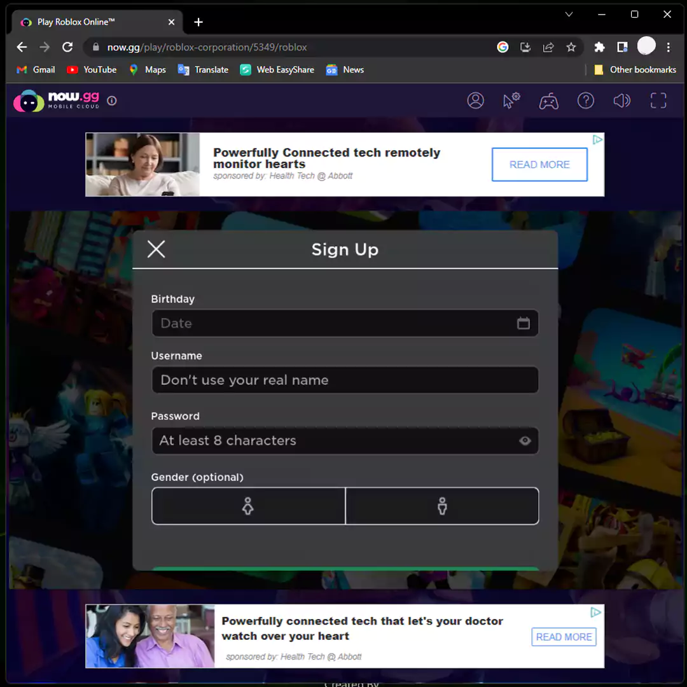Click the share page icon in address bar
Image resolution: width=687 pixels, height=687 pixels.
pyautogui.click(x=548, y=47)
